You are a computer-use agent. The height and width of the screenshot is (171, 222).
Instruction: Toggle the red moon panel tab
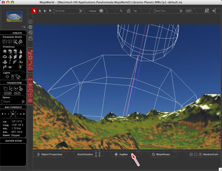click(x=30, y=63)
